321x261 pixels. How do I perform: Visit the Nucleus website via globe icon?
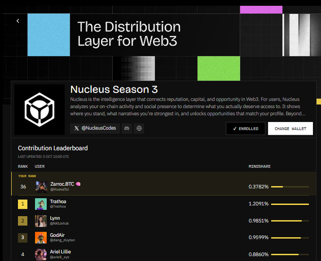(x=139, y=128)
